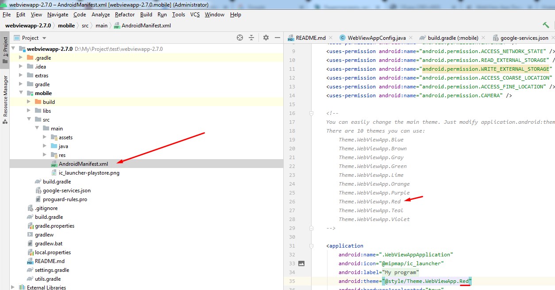Open the Navigate menu
This screenshot has width=555, height=290.
click(x=58, y=15)
